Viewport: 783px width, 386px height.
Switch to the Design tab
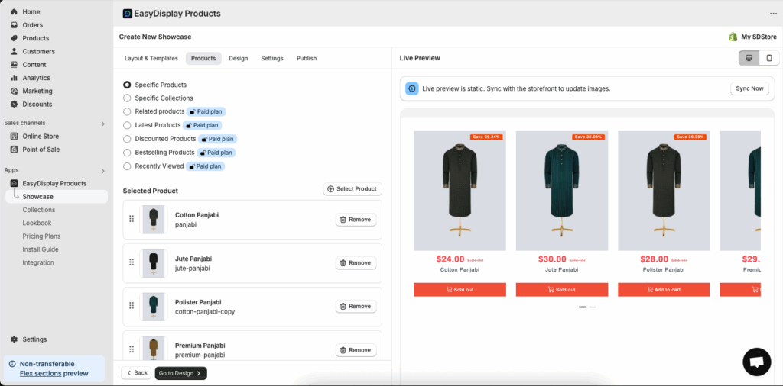pyautogui.click(x=239, y=58)
